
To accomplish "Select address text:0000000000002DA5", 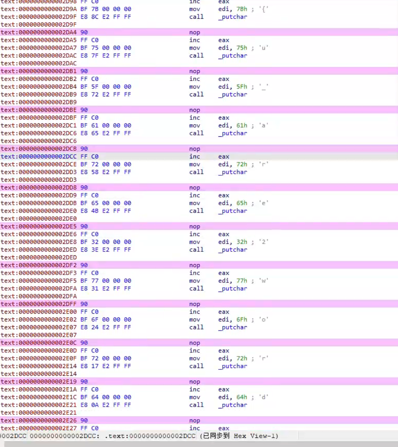I will 39,40.
